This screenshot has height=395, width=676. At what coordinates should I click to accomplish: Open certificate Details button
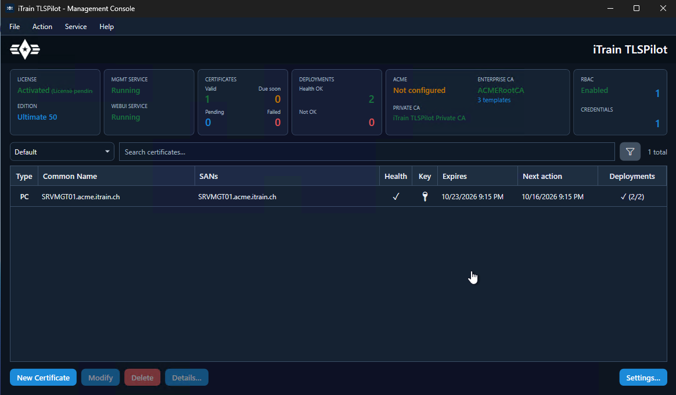pos(186,378)
